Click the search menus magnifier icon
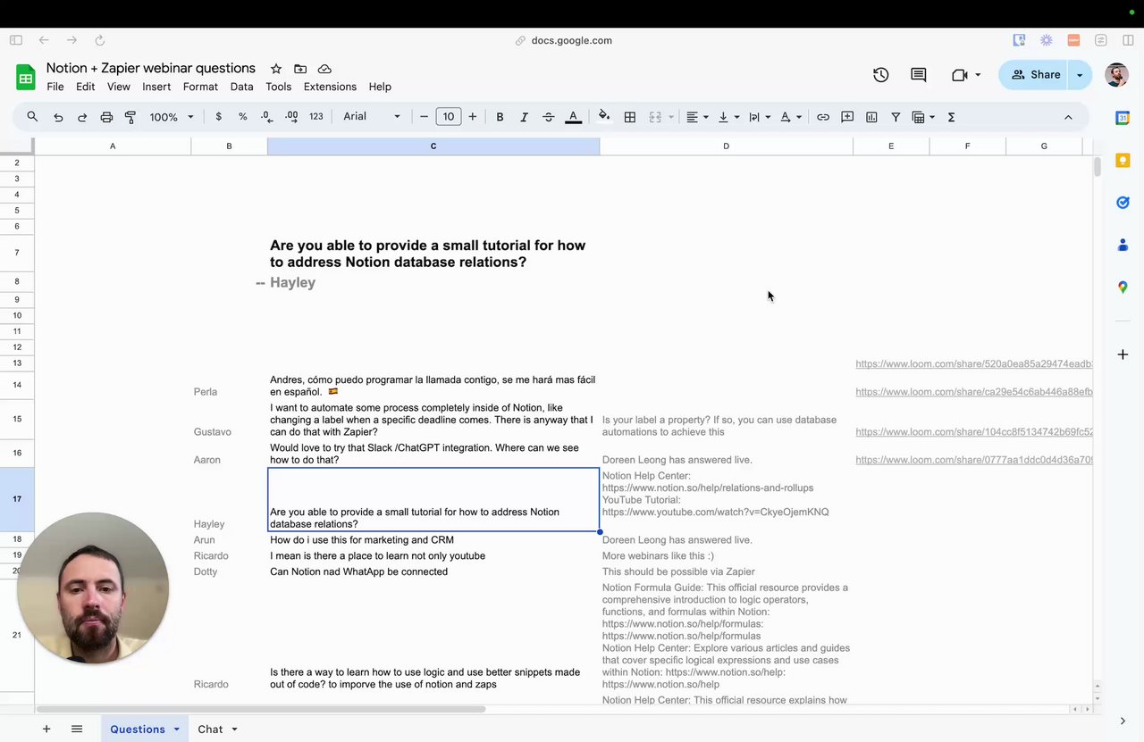The width and height of the screenshot is (1144, 742). point(32,117)
